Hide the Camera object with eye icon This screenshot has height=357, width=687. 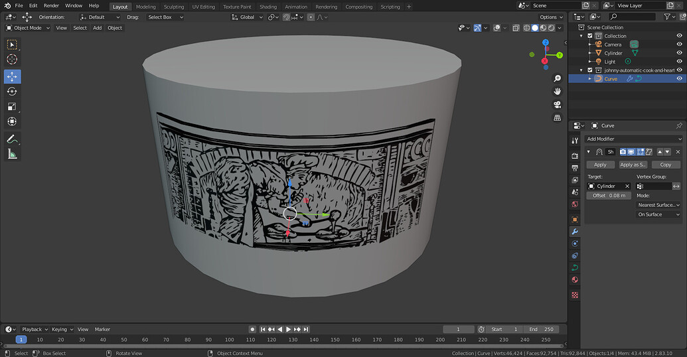tap(680, 44)
